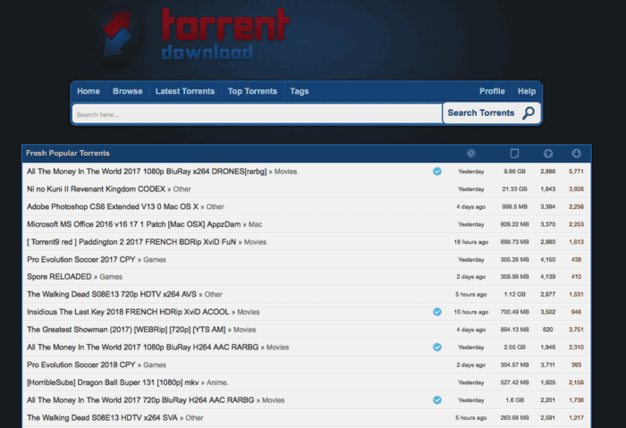Image resolution: width=626 pixels, height=428 pixels.
Task: Click Movies category on DRONES[rarbg] row
Action: tap(285, 172)
